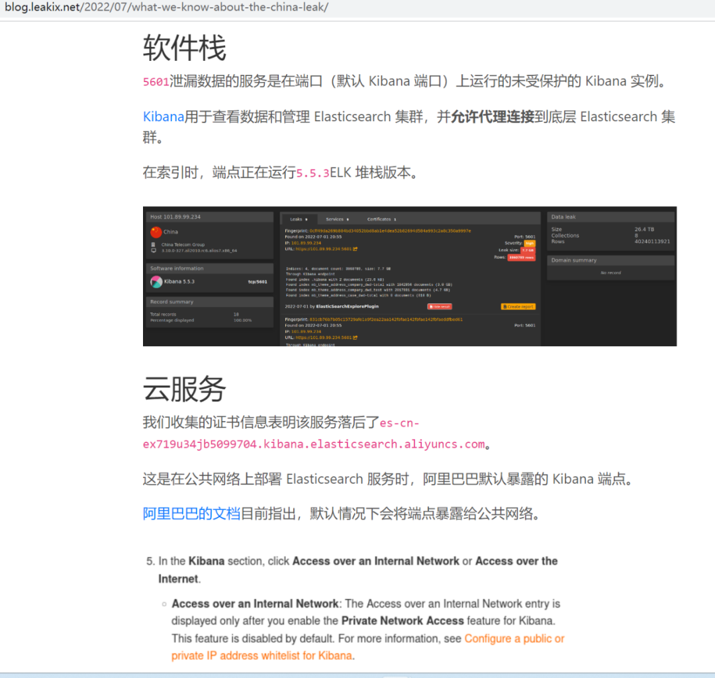Click the red rows count badge
The height and width of the screenshot is (678, 715).
tap(521, 258)
